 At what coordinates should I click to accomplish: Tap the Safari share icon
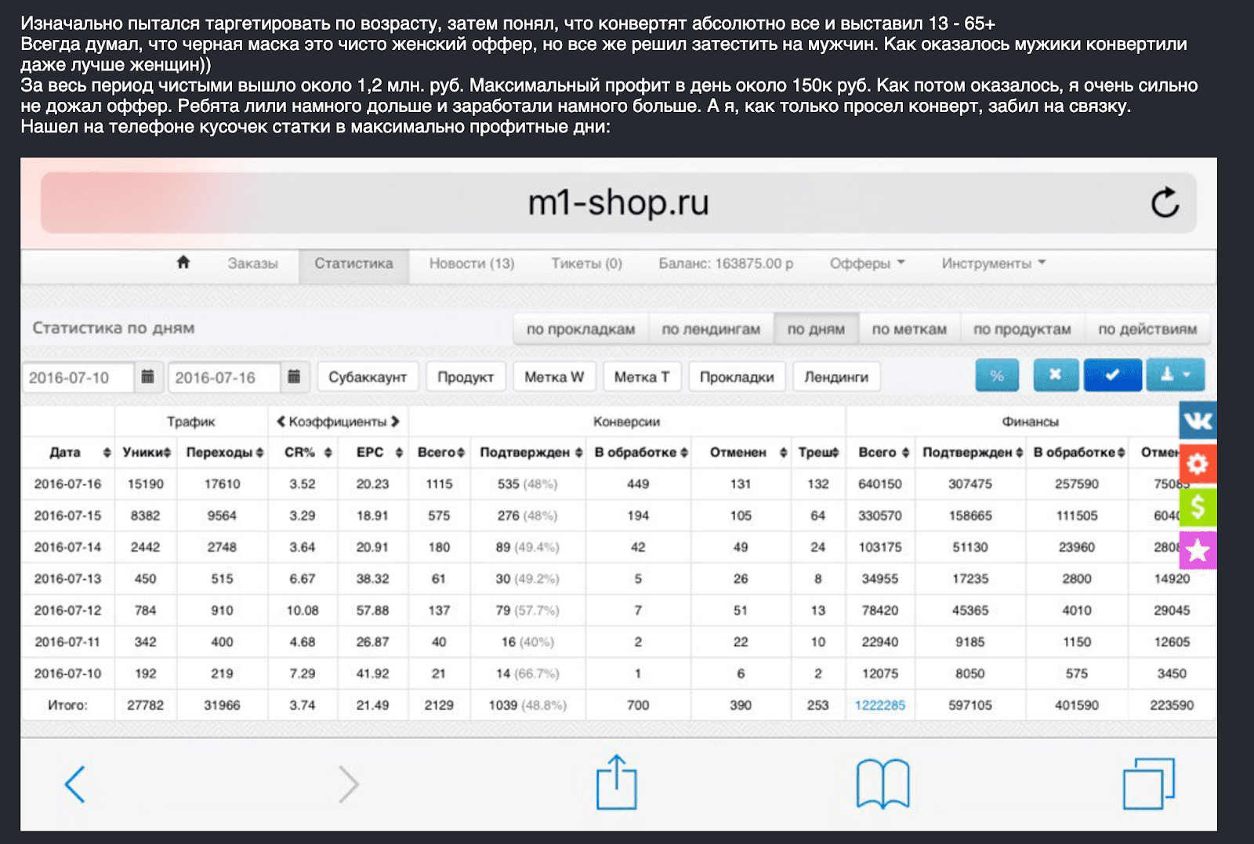click(618, 784)
